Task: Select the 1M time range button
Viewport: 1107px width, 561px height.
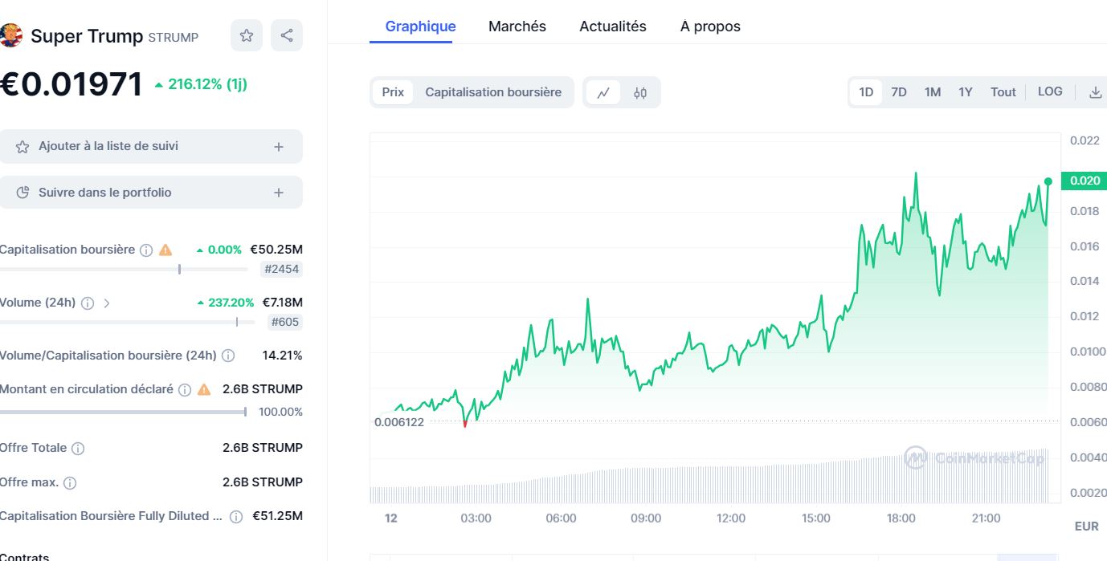Action: coord(932,92)
